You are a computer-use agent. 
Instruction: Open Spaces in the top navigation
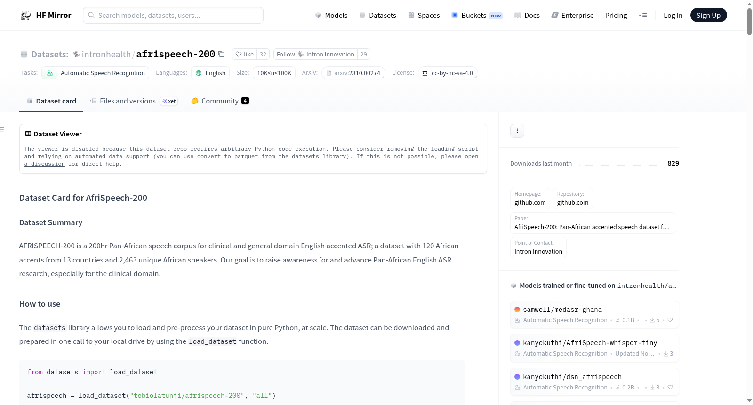click(x=424, y=16)
